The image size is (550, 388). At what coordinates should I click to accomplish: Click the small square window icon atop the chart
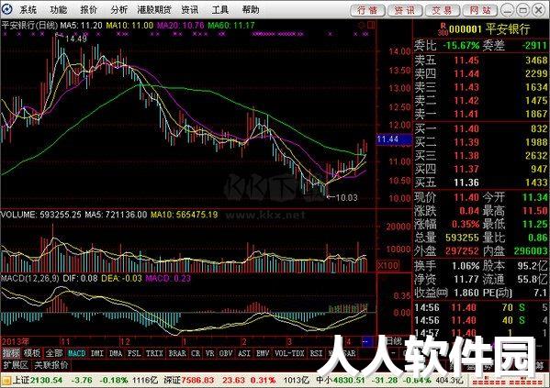pyautogui.click(x=371, y=25)
